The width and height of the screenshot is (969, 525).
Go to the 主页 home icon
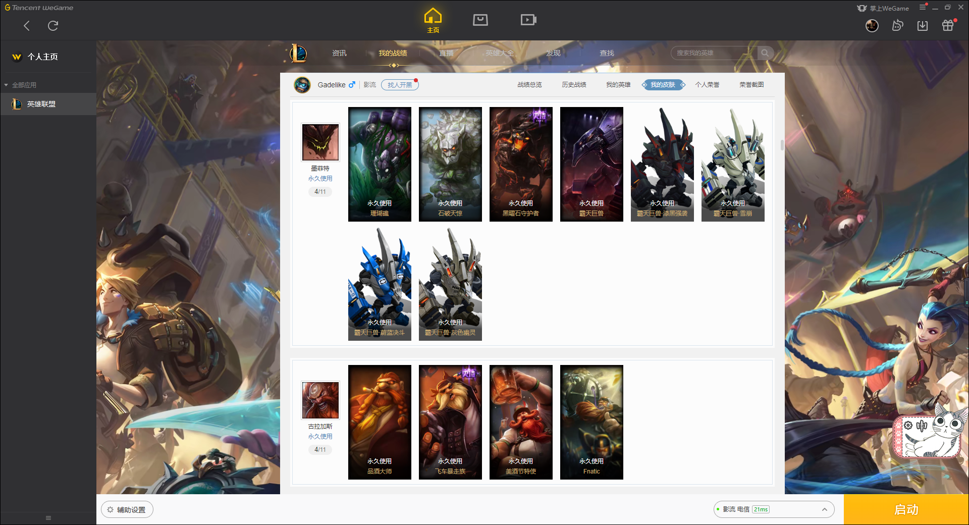[433, 21]
